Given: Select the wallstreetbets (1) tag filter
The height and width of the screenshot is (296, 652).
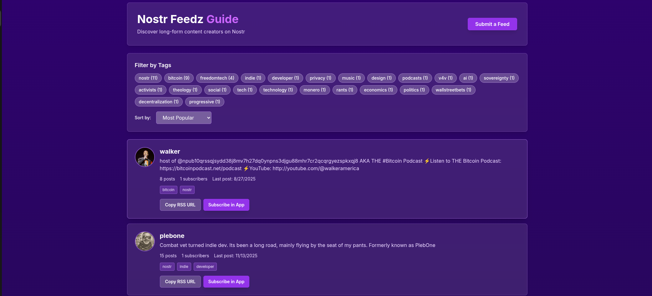Looking at the screenshot, I should pos(453,90).
